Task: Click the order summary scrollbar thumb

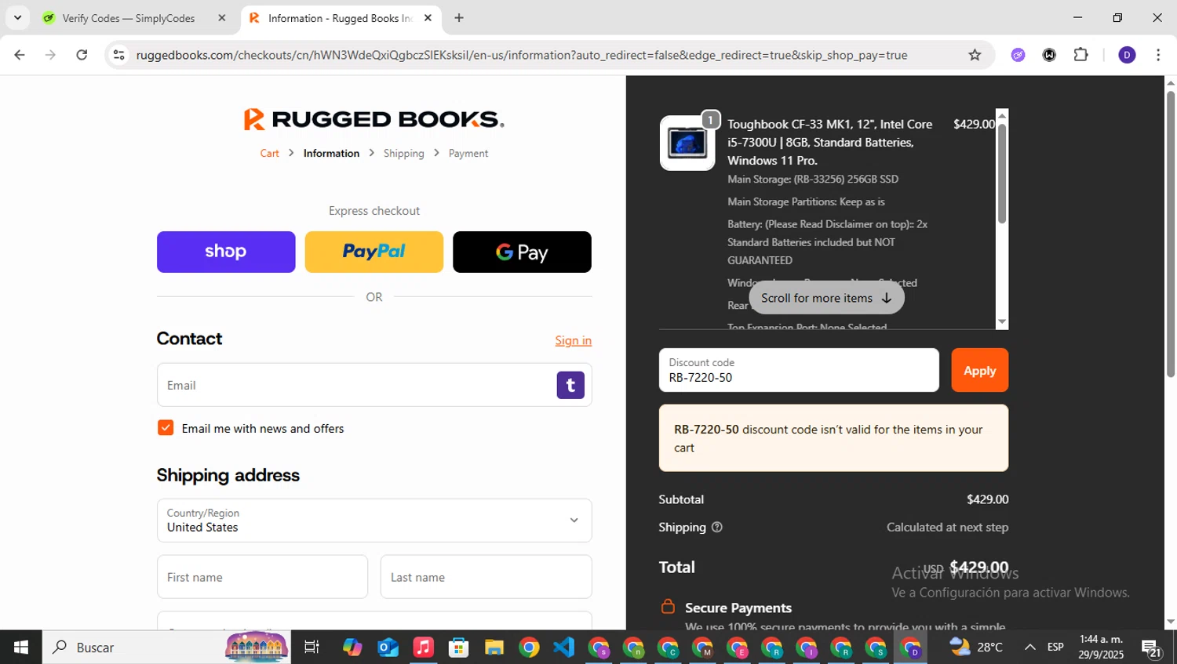Action: point(1001,173)
